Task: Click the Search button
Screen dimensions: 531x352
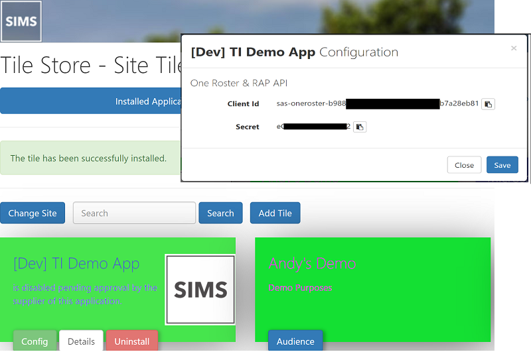Action: [220, 213]
